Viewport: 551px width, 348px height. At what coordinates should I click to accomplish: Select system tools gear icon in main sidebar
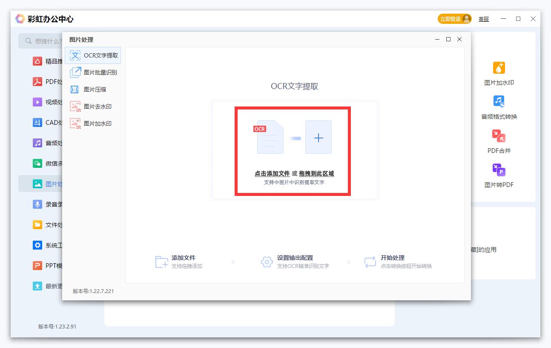point(37,245)
